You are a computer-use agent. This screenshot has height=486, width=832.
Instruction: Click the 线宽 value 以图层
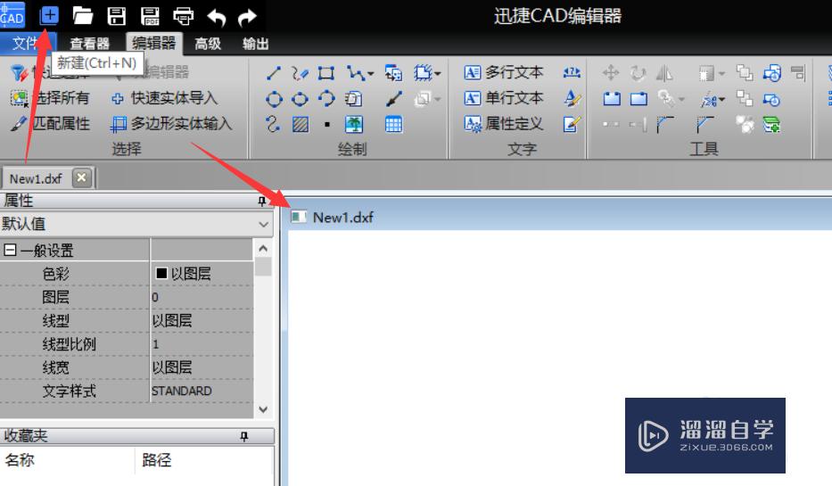(x=172, y=367)
